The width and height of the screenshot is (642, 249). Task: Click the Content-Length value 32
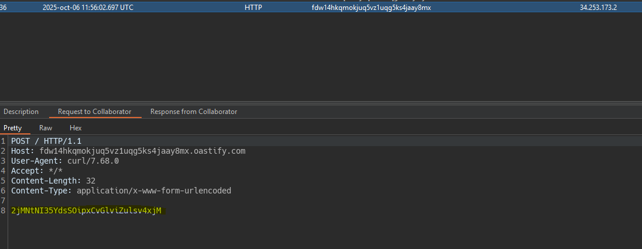[91, 181]
